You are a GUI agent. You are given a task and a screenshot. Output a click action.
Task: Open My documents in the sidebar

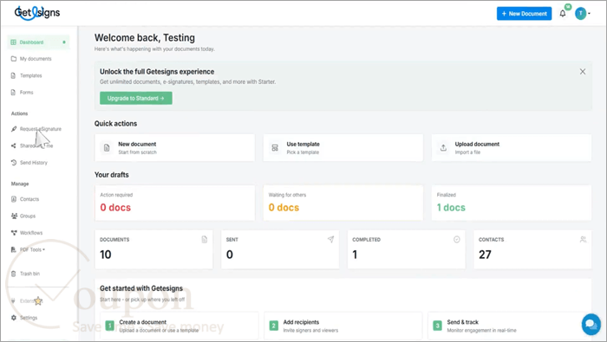click(x=36, y=59)
